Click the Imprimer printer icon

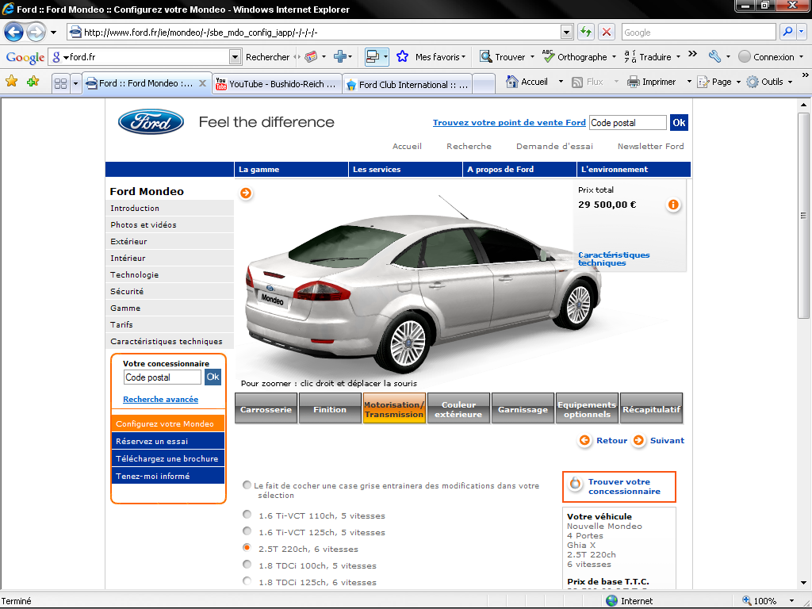click(634, 82)
